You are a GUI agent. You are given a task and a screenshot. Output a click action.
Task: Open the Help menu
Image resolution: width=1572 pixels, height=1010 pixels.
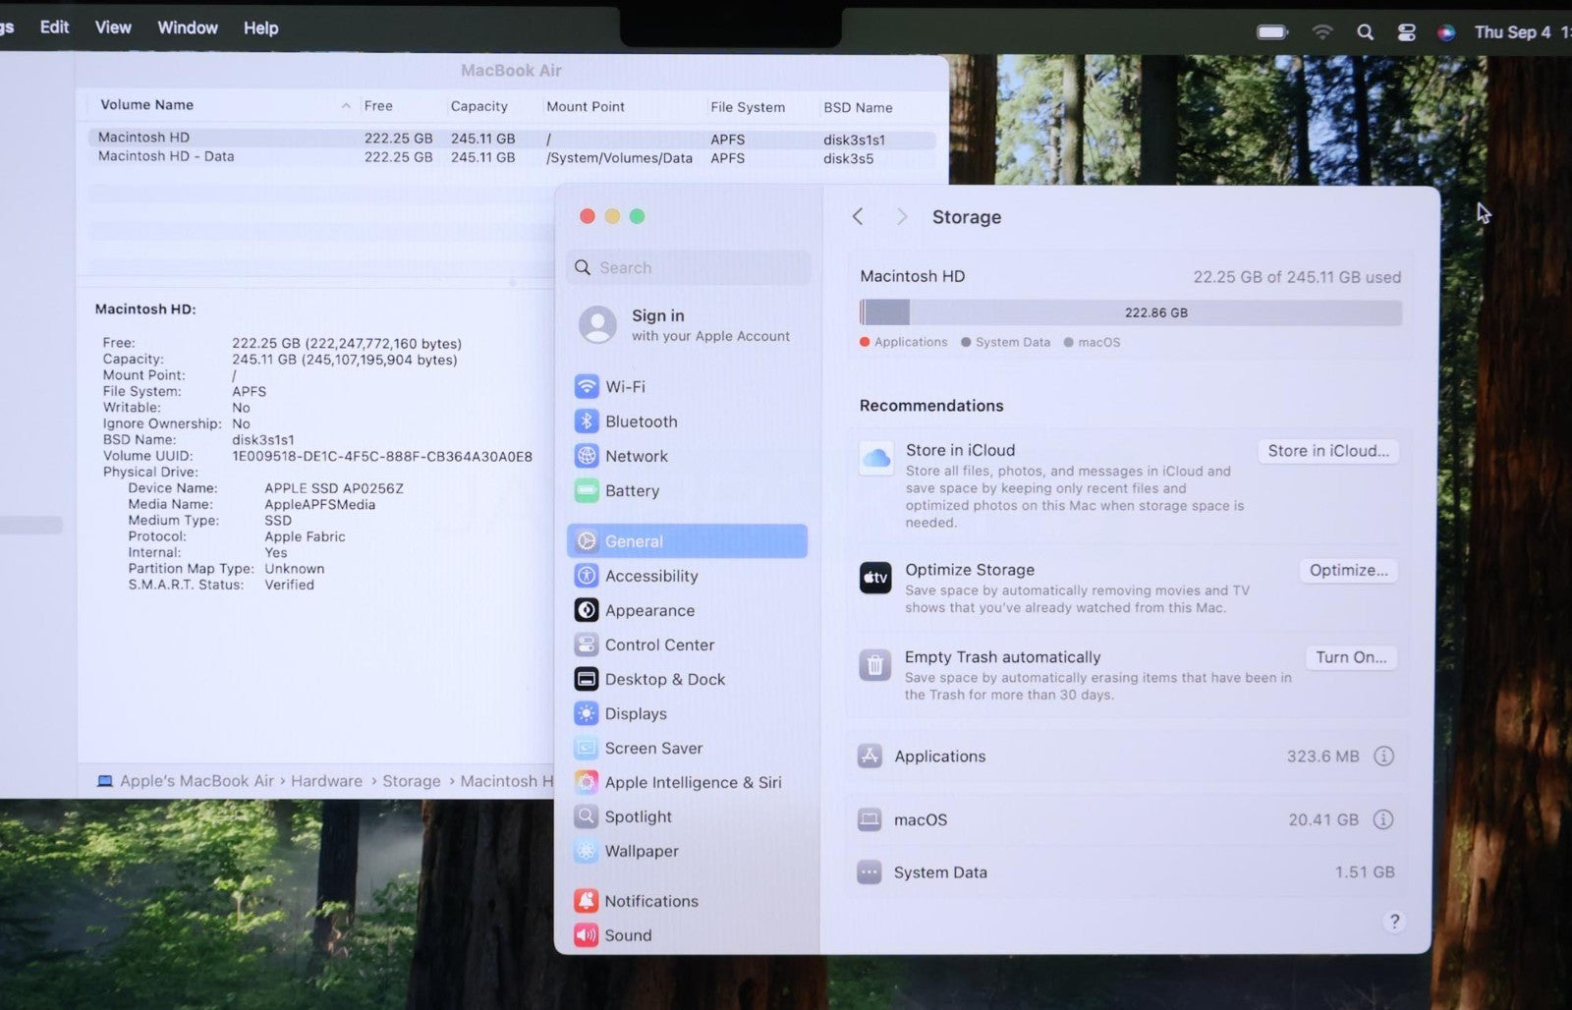[261, 28]
